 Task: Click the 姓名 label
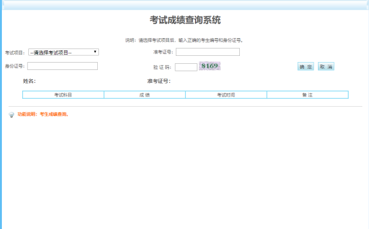30,81
